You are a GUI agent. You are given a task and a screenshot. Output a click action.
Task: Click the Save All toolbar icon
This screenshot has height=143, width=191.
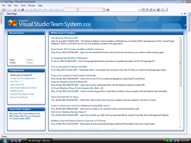click(22, 10)
